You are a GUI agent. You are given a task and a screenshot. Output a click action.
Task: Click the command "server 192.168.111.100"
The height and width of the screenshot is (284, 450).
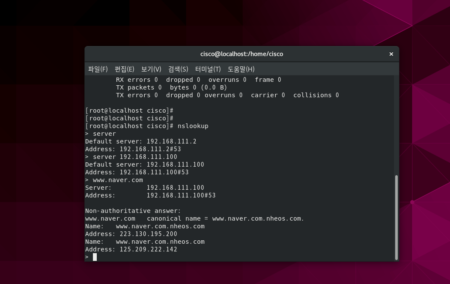click(135, 157)
